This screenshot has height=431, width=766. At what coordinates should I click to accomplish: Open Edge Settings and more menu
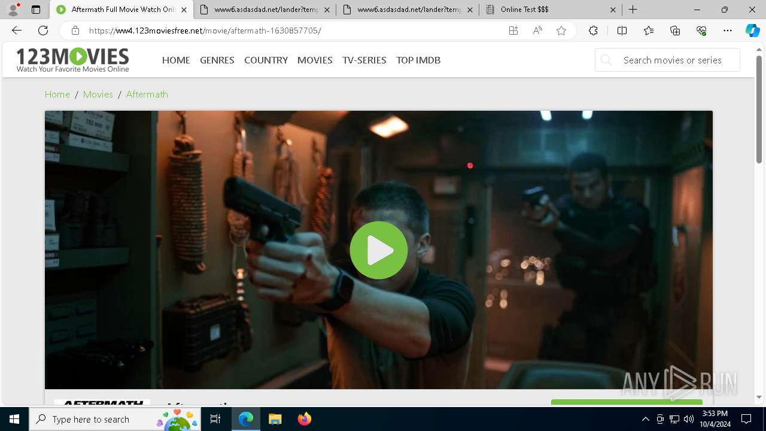(728, 31)
